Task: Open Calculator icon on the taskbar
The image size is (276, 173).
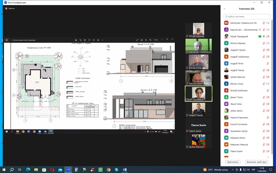Action: 76,169
